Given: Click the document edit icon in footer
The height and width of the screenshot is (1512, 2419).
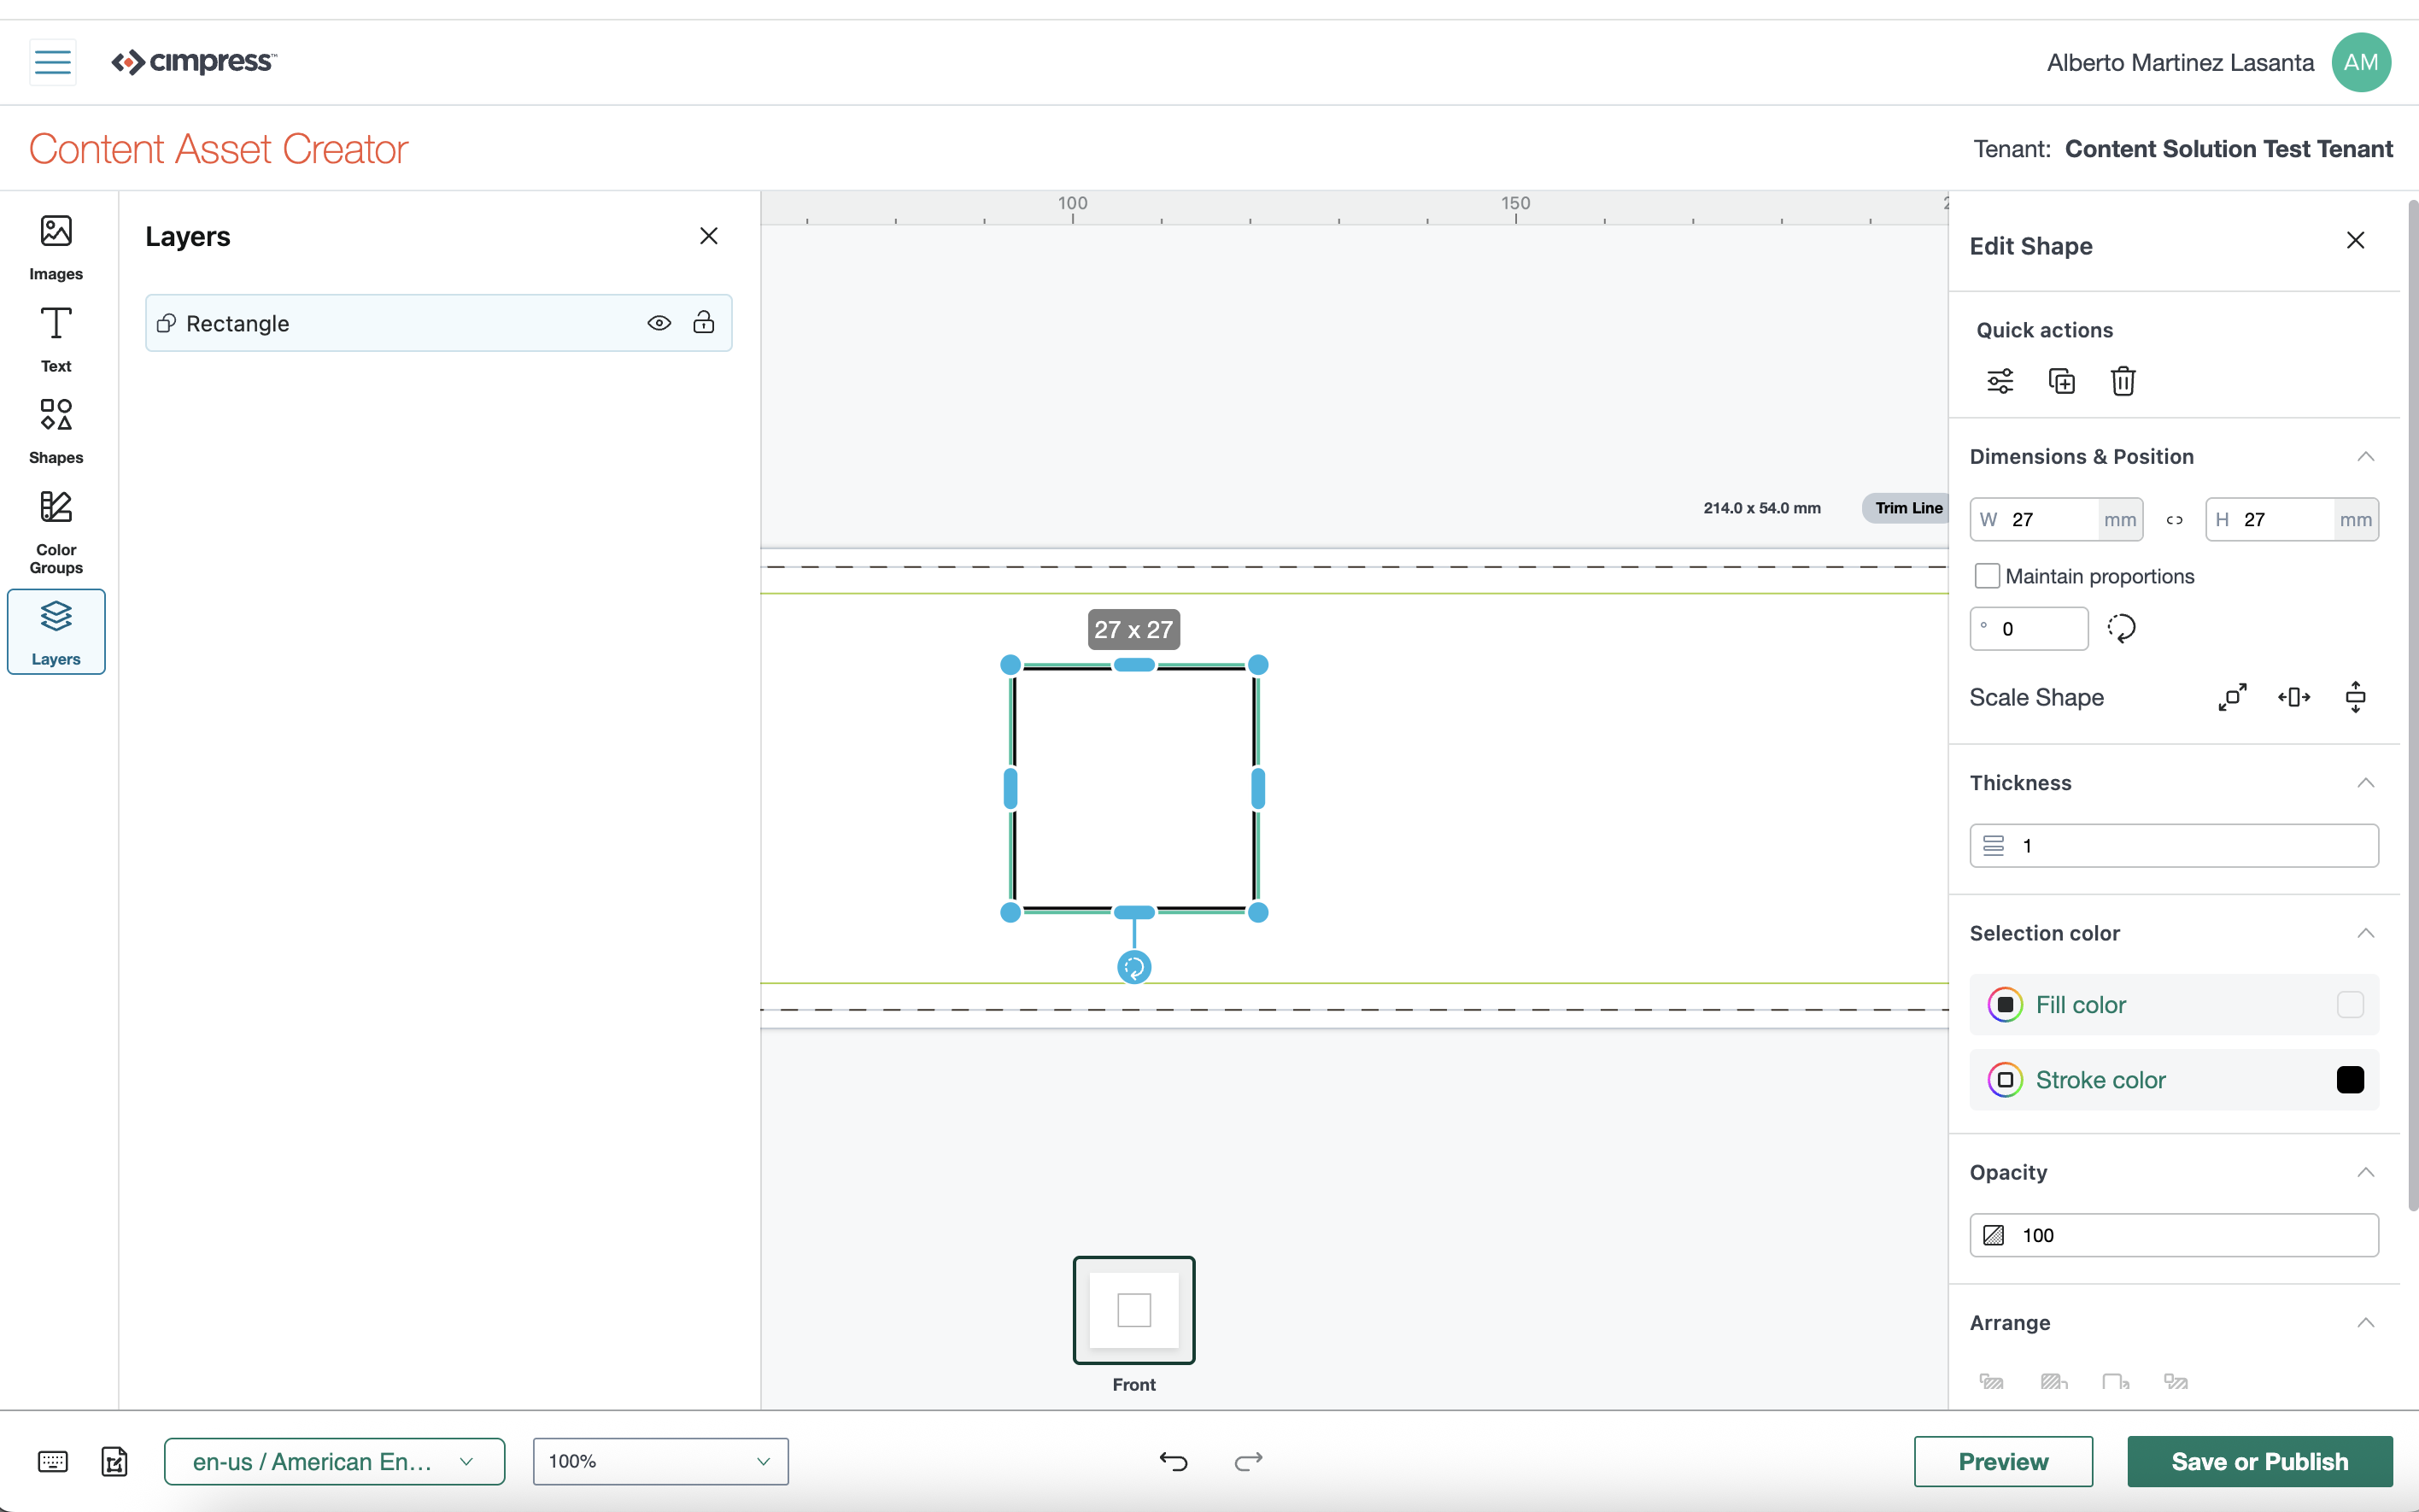Looking at the screenshot, I should 115,1461.
